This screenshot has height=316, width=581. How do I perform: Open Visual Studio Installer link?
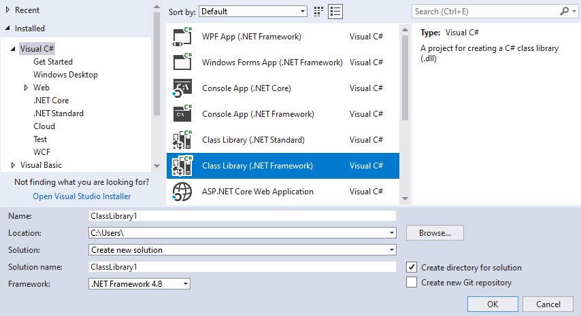pyautogui.click(x=82, y=196)
